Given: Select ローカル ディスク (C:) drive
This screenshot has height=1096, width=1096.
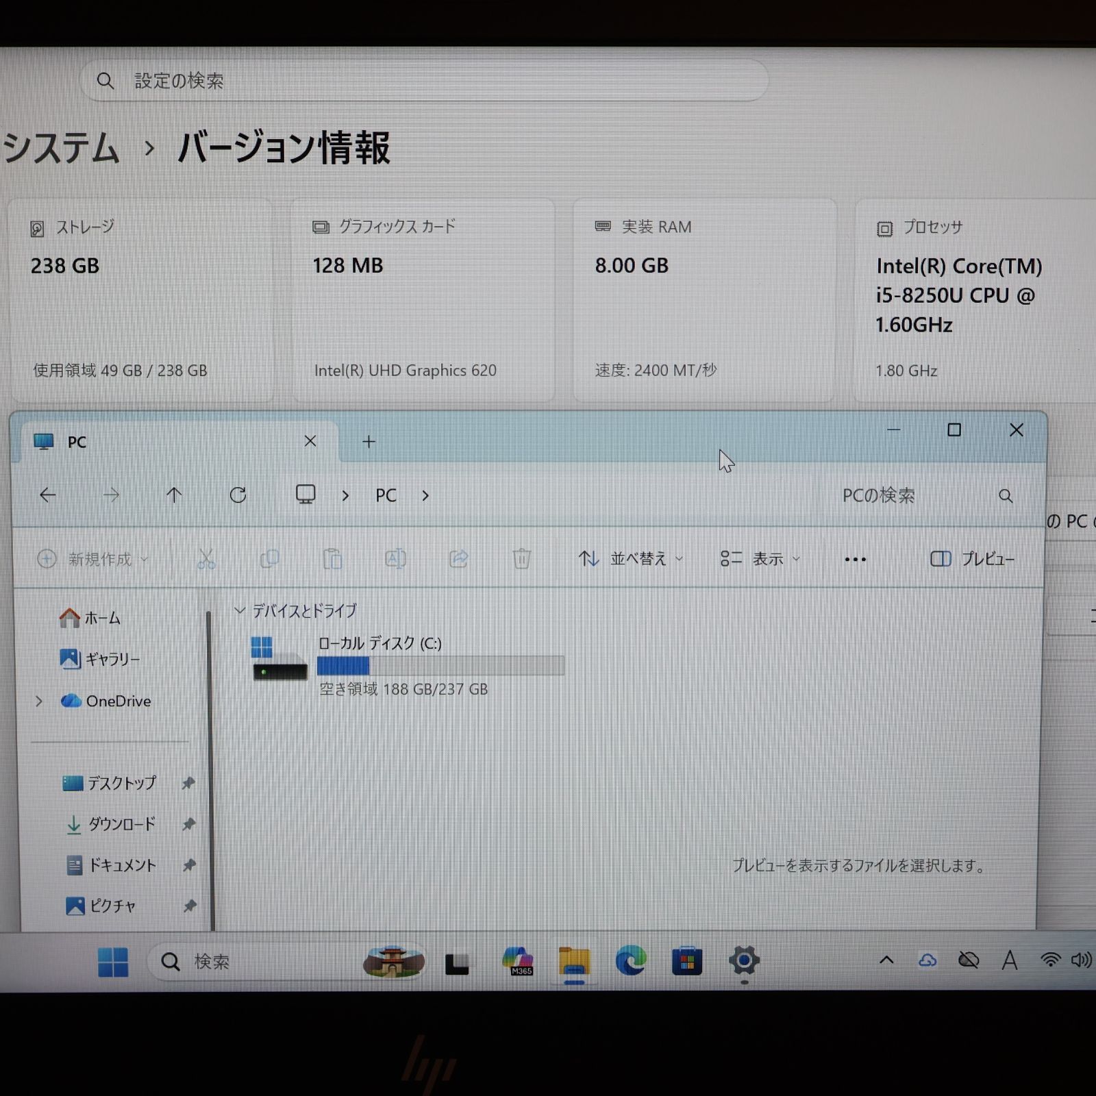Looking at the screenshot, I should [x=408, y=666].
